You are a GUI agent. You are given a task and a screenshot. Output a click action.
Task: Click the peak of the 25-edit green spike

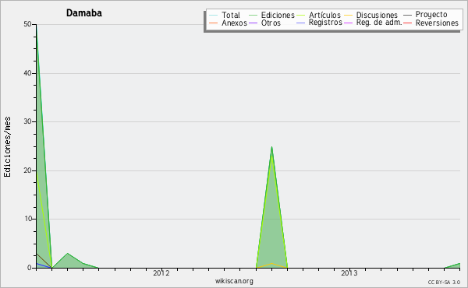click(271, 147)
